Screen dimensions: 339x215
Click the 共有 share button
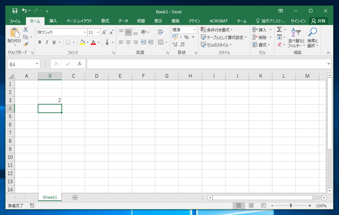(x=319, y=21)
